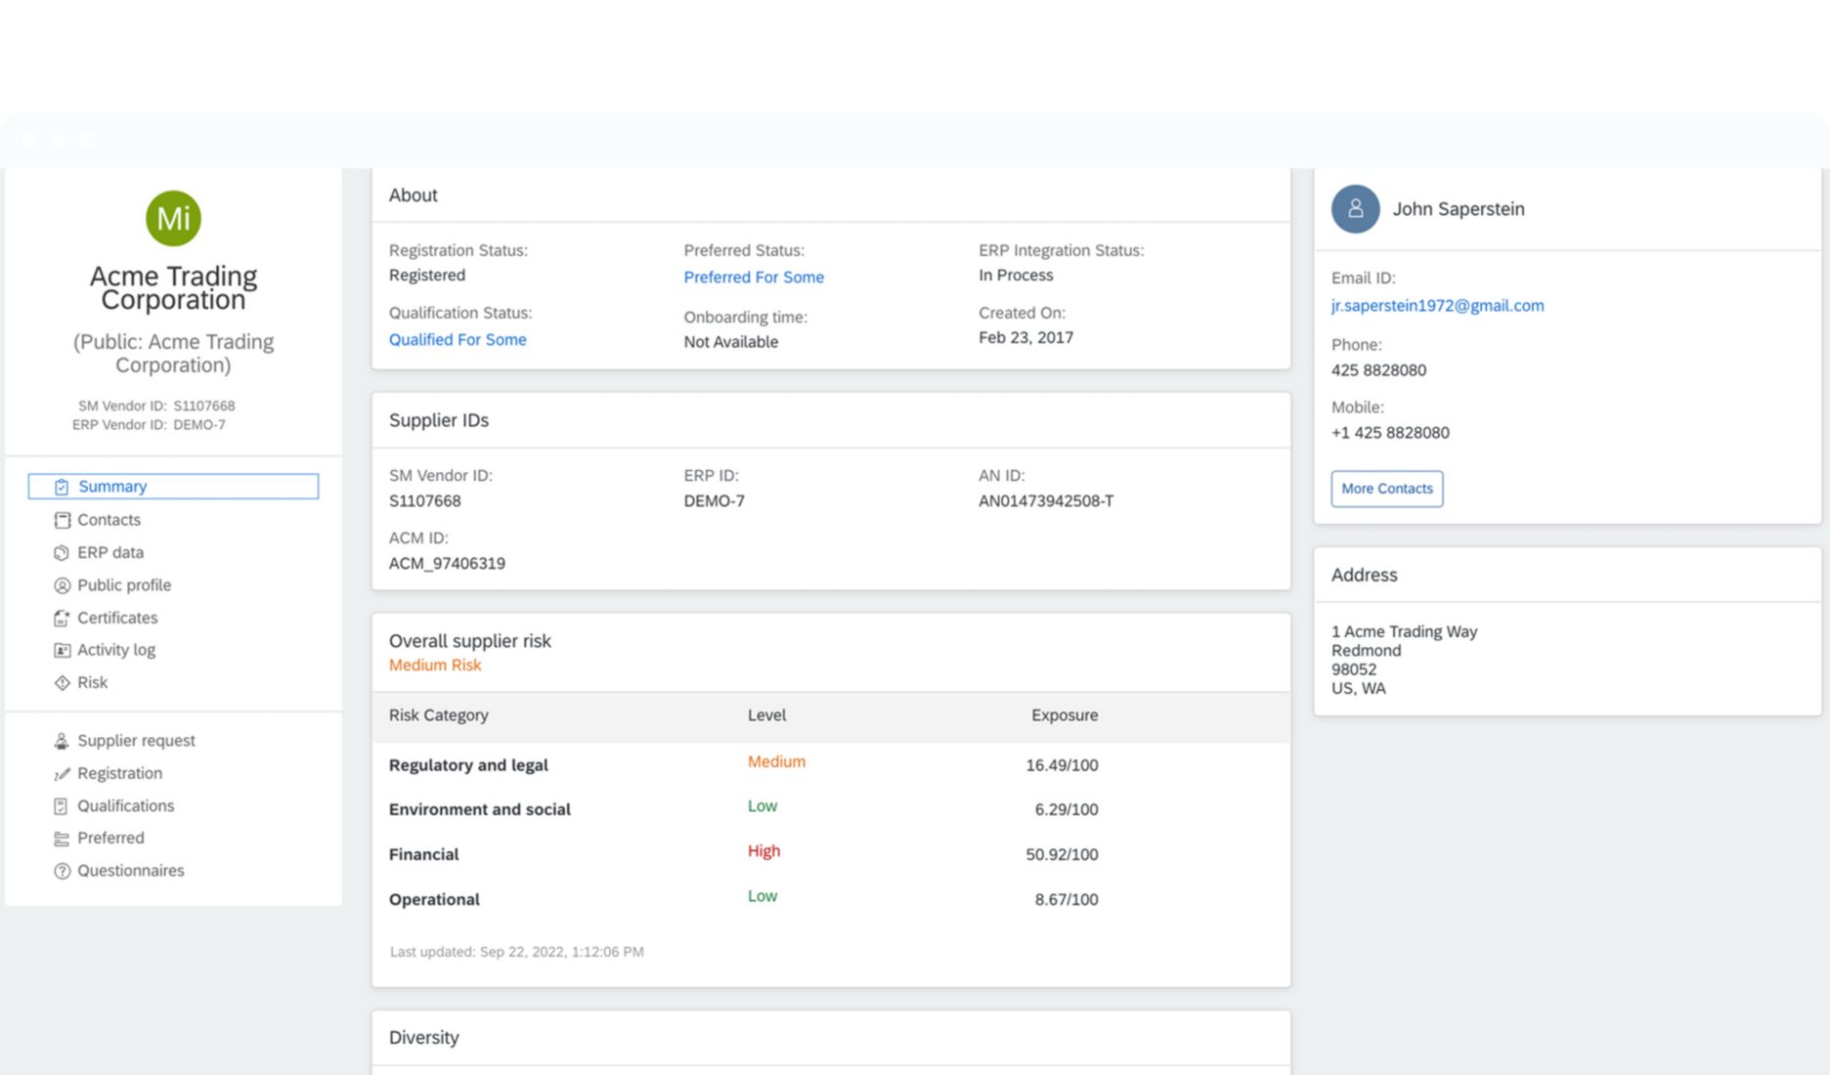Click the Contacts icon in sidebar
The width and height of the screenshot is (1830, 1075).
tap(62, 520)
